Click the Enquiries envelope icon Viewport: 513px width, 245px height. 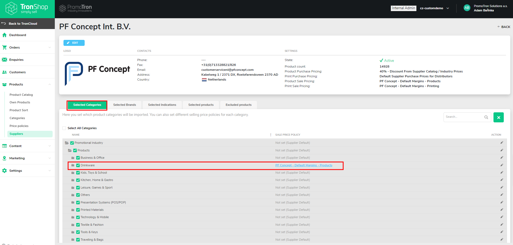tap(4, 60)
